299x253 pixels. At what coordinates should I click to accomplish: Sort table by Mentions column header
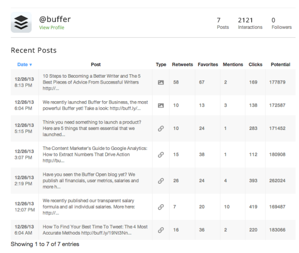233,65
